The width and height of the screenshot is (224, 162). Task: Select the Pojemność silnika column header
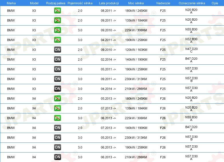point(80,3)
